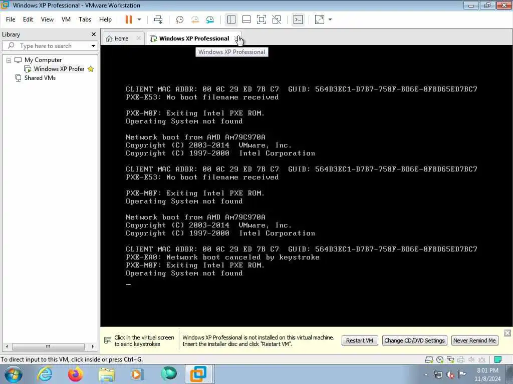The height and width of the screenshot is (384, 513).
Task: Launch Internet Explorer from the taskbar
Action: [45, 374]
